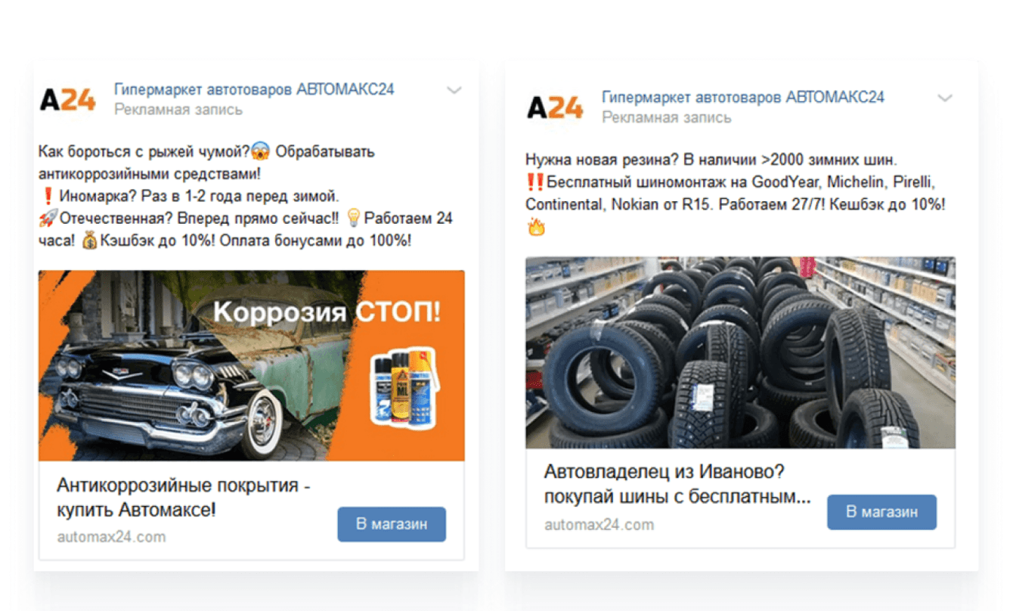Open АВТОМАКС24 page name in the tires ad
This screenshot has height=611, width=1013.
click(x=742, y=97)
